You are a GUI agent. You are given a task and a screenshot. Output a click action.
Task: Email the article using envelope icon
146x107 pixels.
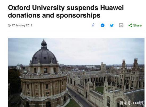click(121, 25)
